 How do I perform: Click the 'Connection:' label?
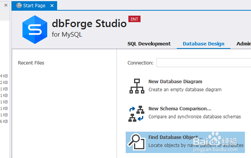point(141,63)
